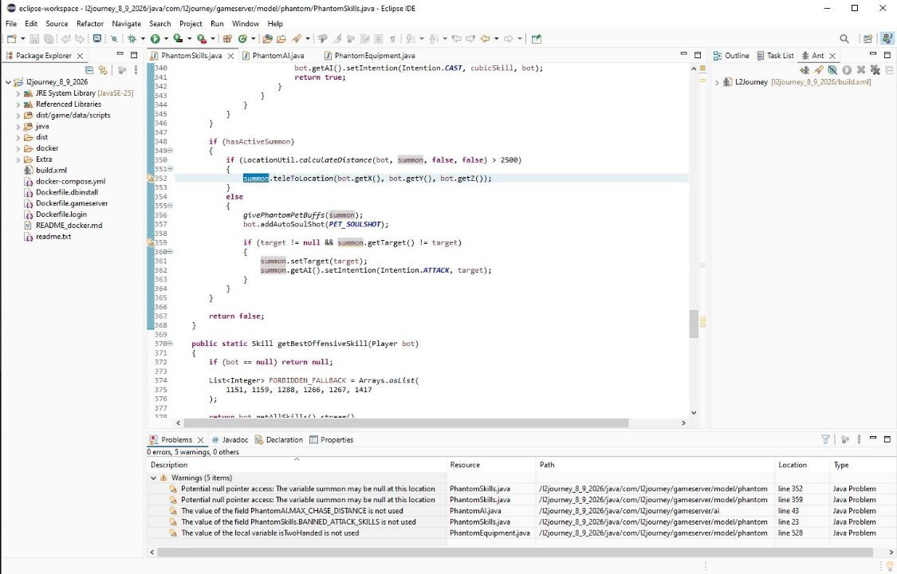Open the Problems view filter icon
Viewport: 897px width, 574px height.
825,439
